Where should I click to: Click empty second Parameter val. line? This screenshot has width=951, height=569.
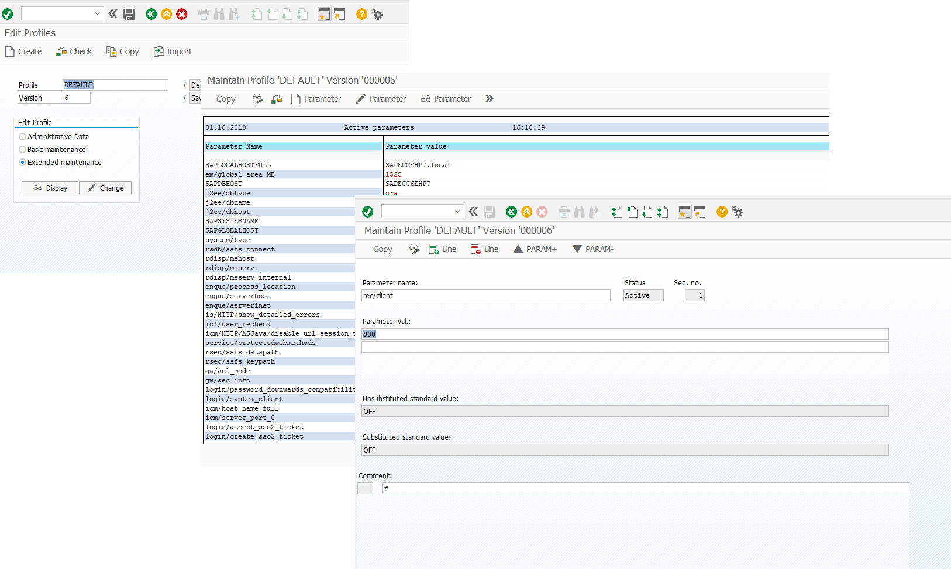tap(625, 347)
